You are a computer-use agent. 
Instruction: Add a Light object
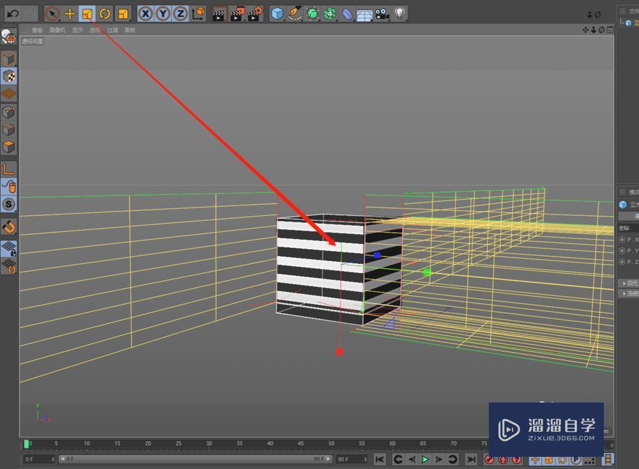pos(400,14)
